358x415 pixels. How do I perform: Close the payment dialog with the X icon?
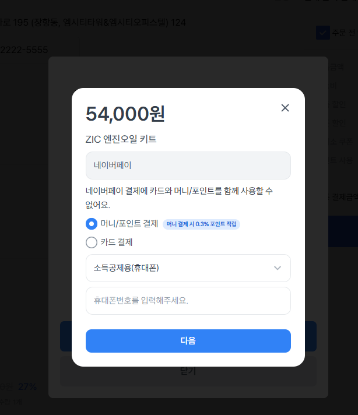tap(285, 108)
